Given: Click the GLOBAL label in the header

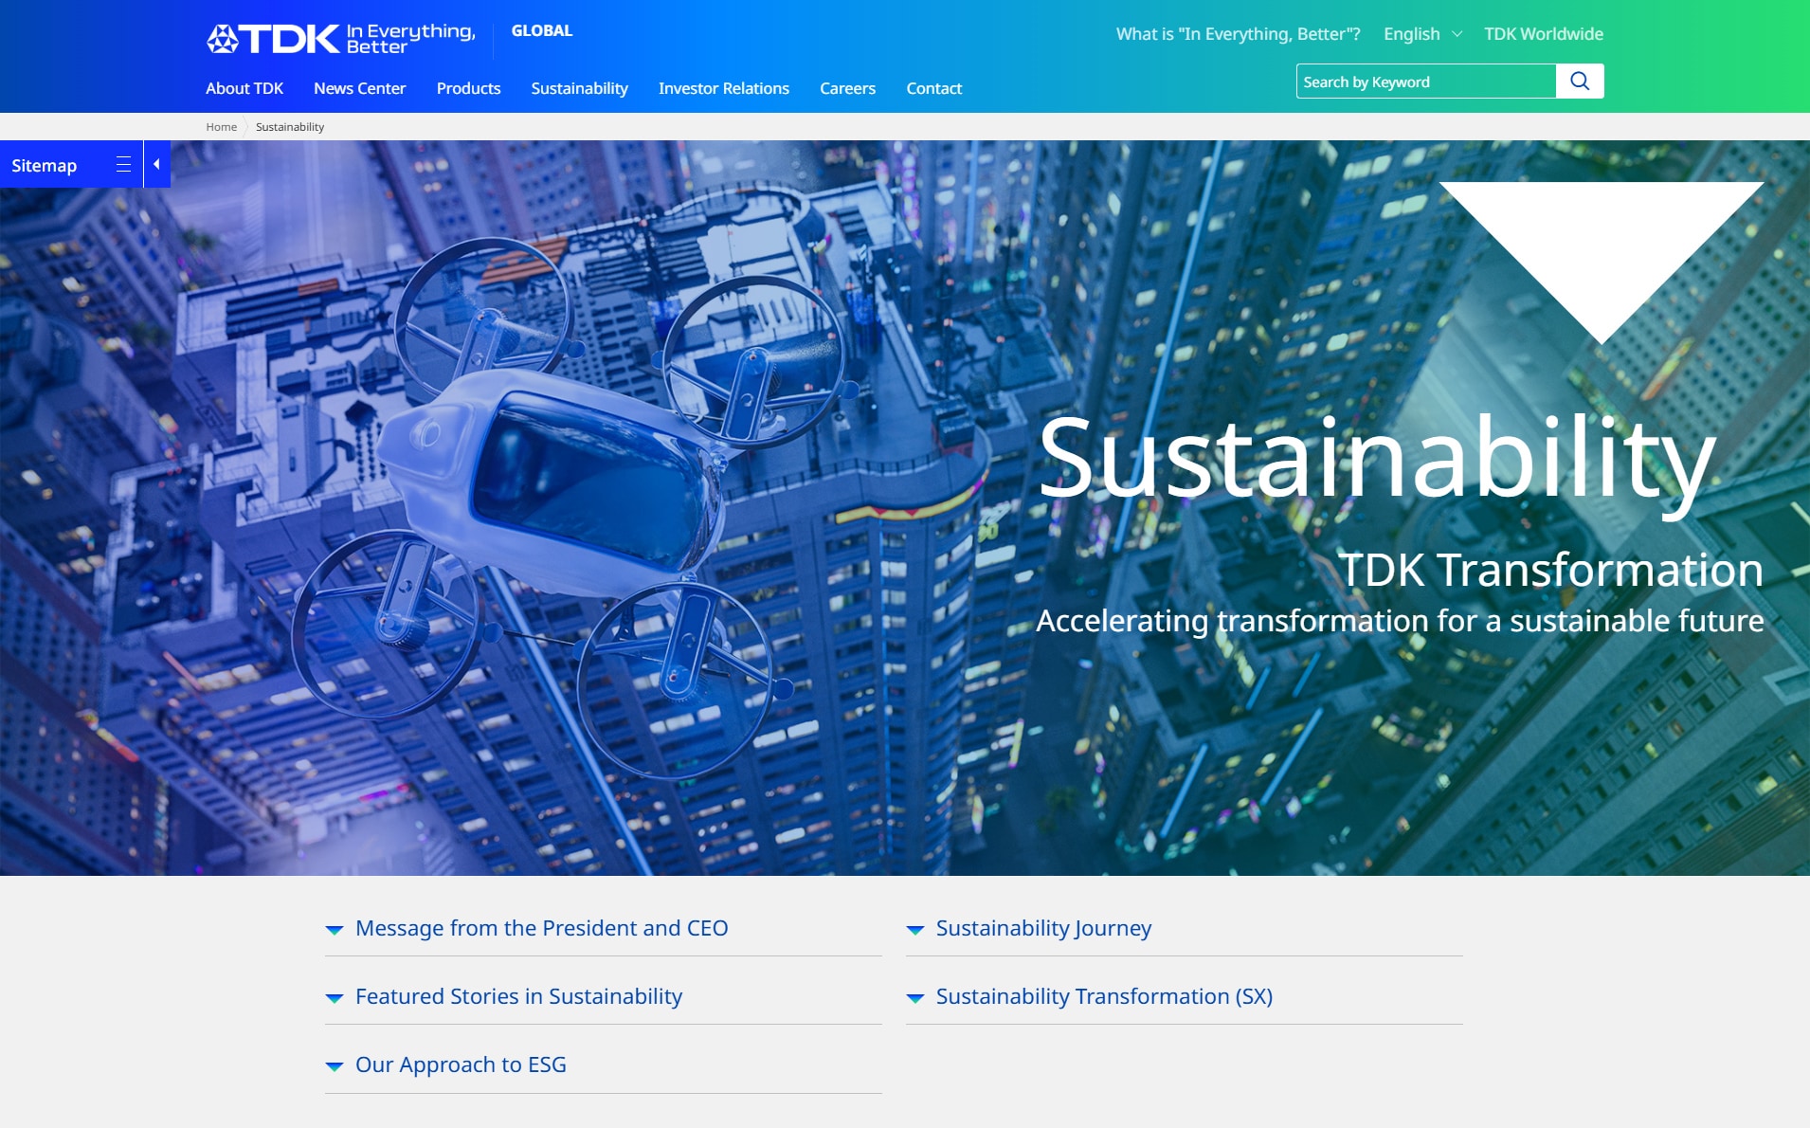Looking at the screenshot, I should click(542, 30).
